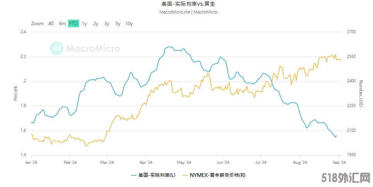The image size is (373, 187).
Task: Click the blue legend line marker
Action: (134, 175)
